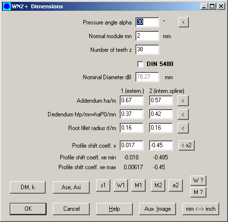Click the W1 measurement button
The width and height of the screenshot is (228, 222).
pyautogui.click(x=121, y=185)
